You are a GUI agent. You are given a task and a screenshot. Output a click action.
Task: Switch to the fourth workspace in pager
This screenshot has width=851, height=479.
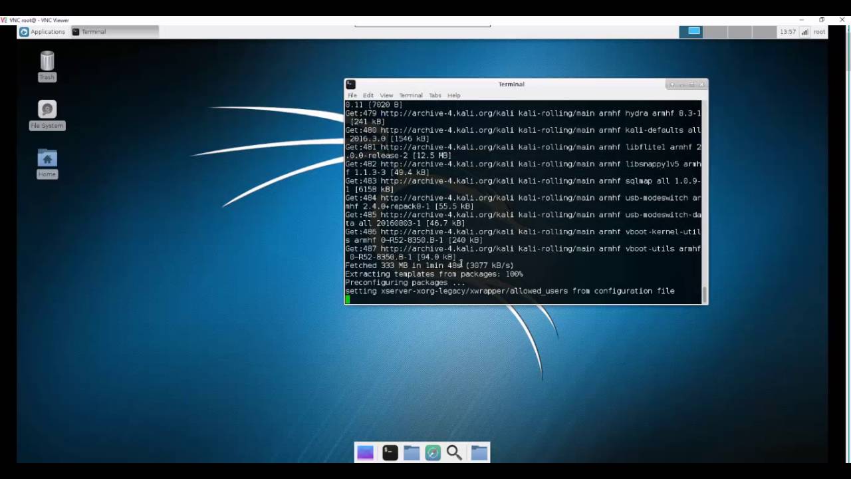765,31
